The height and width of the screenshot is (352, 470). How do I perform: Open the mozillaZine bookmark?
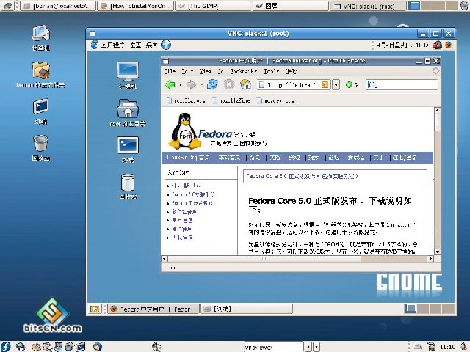[231, 100]
